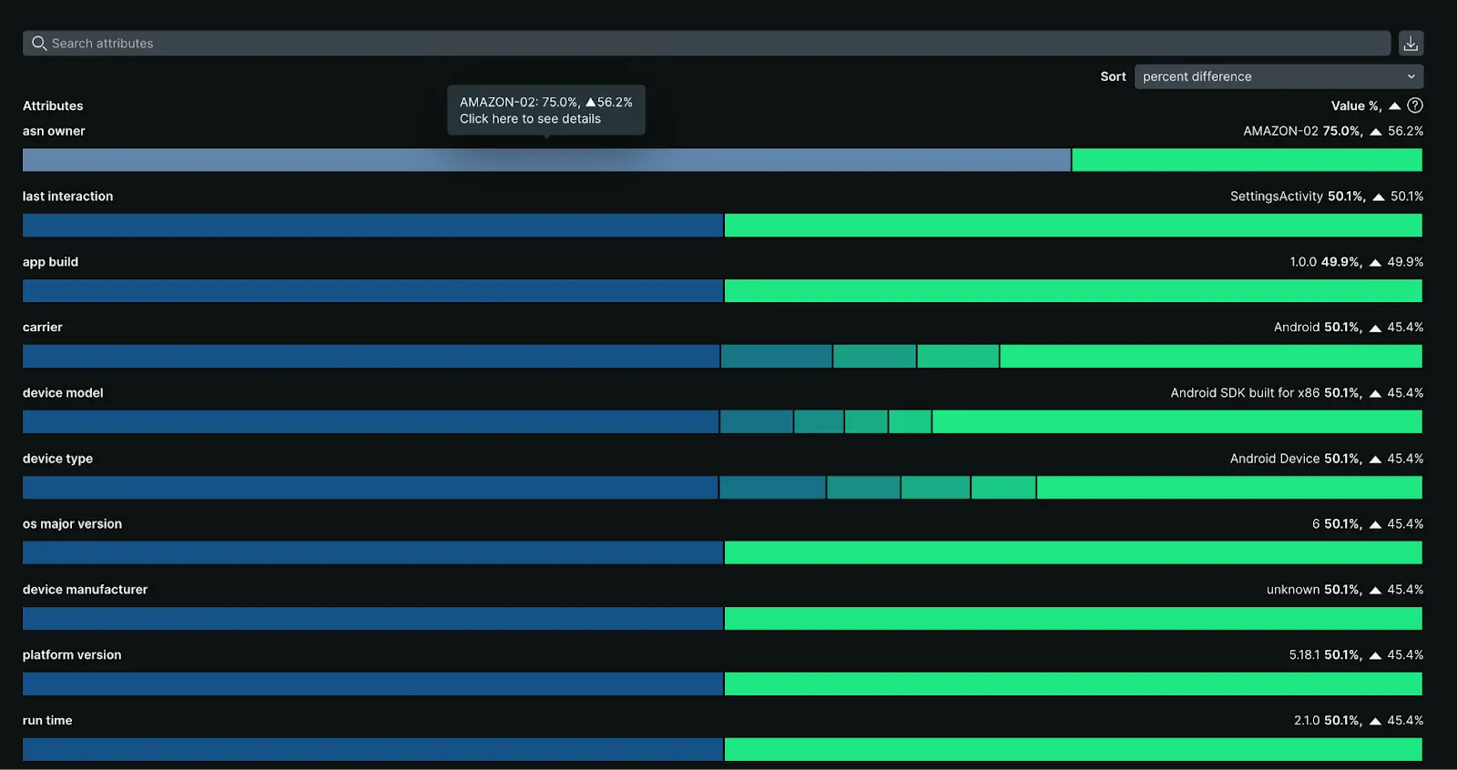1457x770 pixels.
Task: Select the app build 1.0.0 blue bar
Action: click(x=372, y=291)
